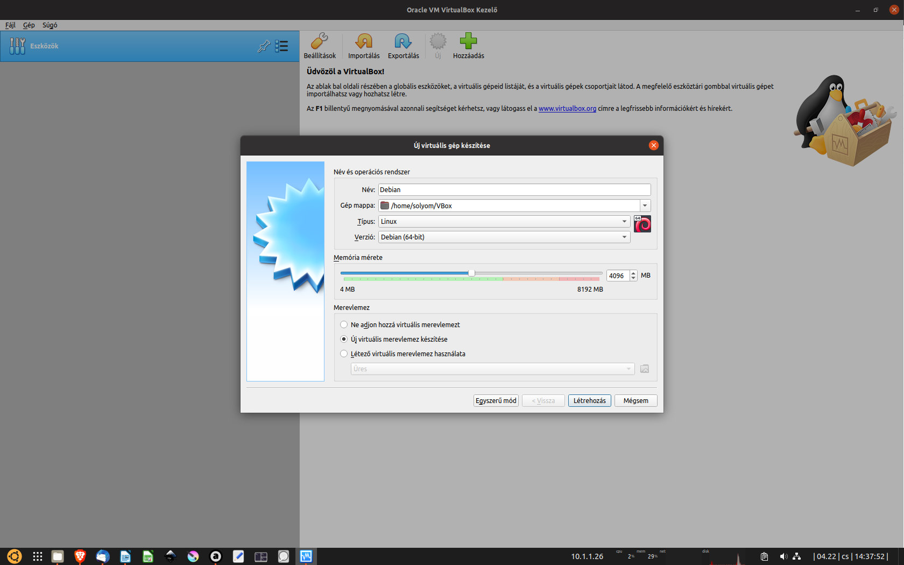Open Thunderbird from the taskbar
904x565 pixels.
pyautogui.click(x=103, y=556)
